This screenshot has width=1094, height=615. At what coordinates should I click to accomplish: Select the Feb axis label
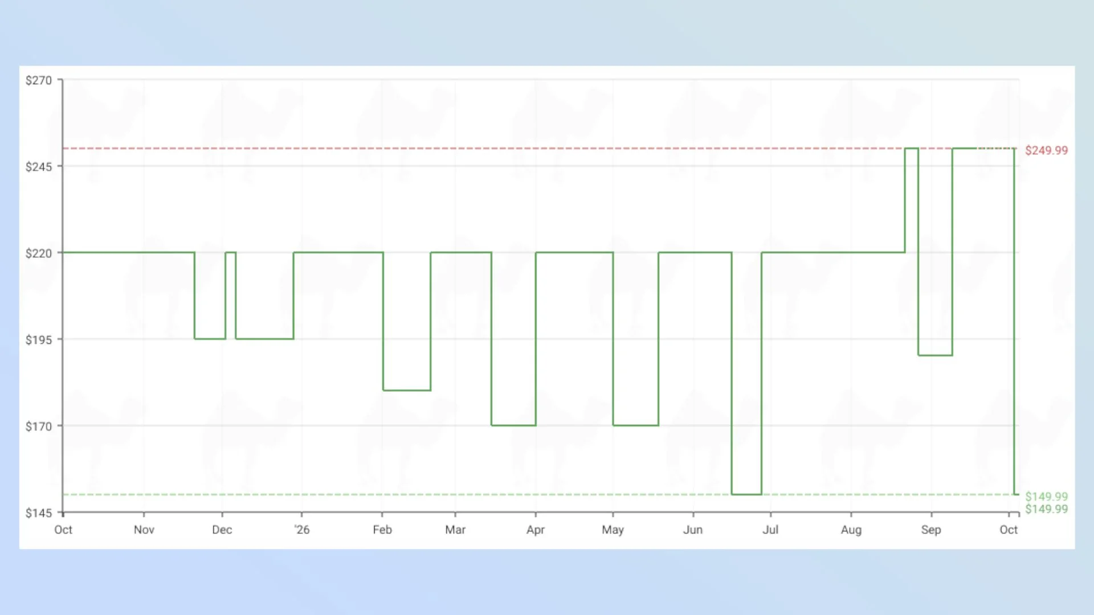(x=382, y=530)
